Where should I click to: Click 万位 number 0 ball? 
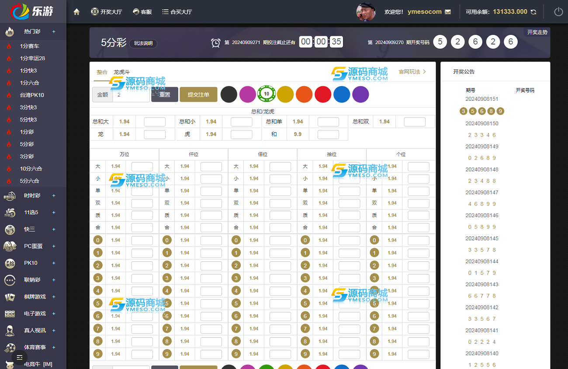tap(98, 240)
